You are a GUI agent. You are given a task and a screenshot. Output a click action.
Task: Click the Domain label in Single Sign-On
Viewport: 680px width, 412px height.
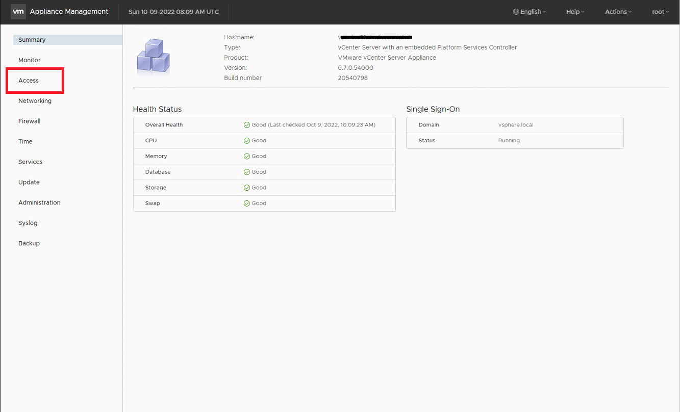429,125
